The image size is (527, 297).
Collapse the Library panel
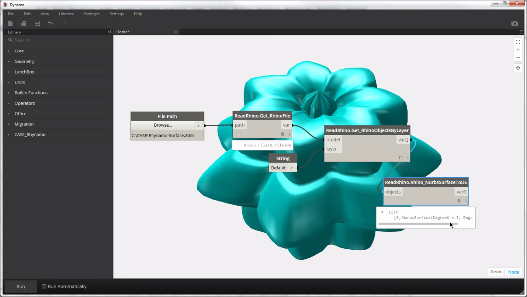tap(109, 32)
